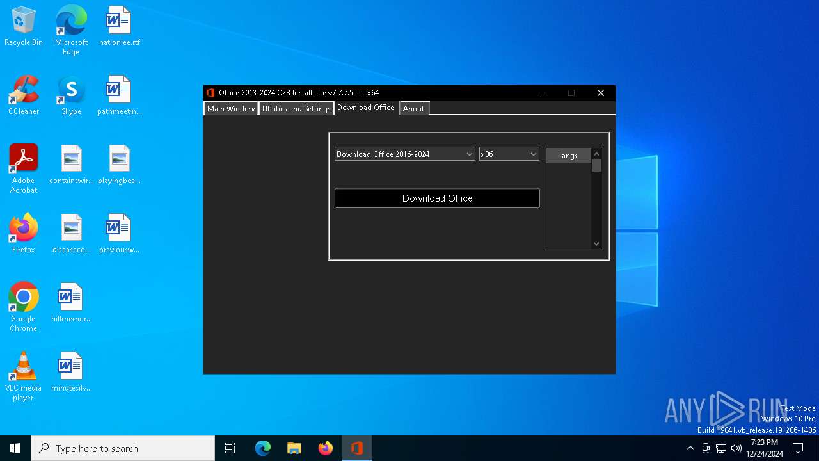Open the clock and date flyout
Screen dimensions: 819x461
[x=765, y=448]
